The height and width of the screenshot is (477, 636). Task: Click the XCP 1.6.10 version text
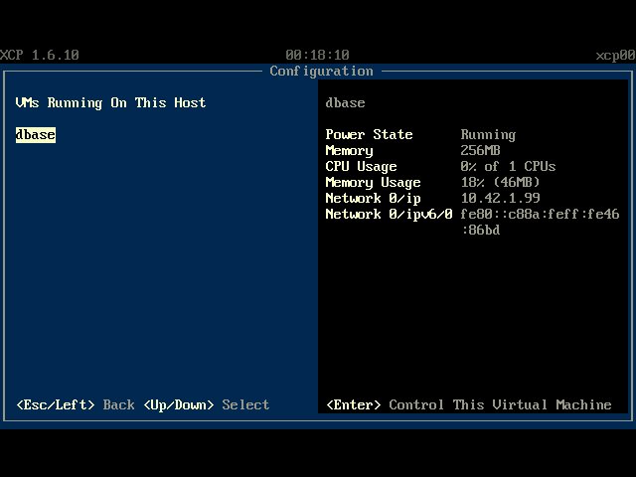point(40,56)
